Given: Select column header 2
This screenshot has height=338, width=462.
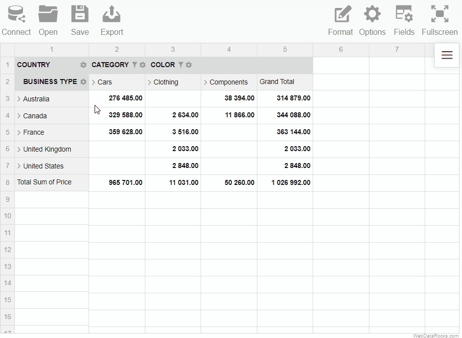Looking at the screenshot, I should (117, 49).
